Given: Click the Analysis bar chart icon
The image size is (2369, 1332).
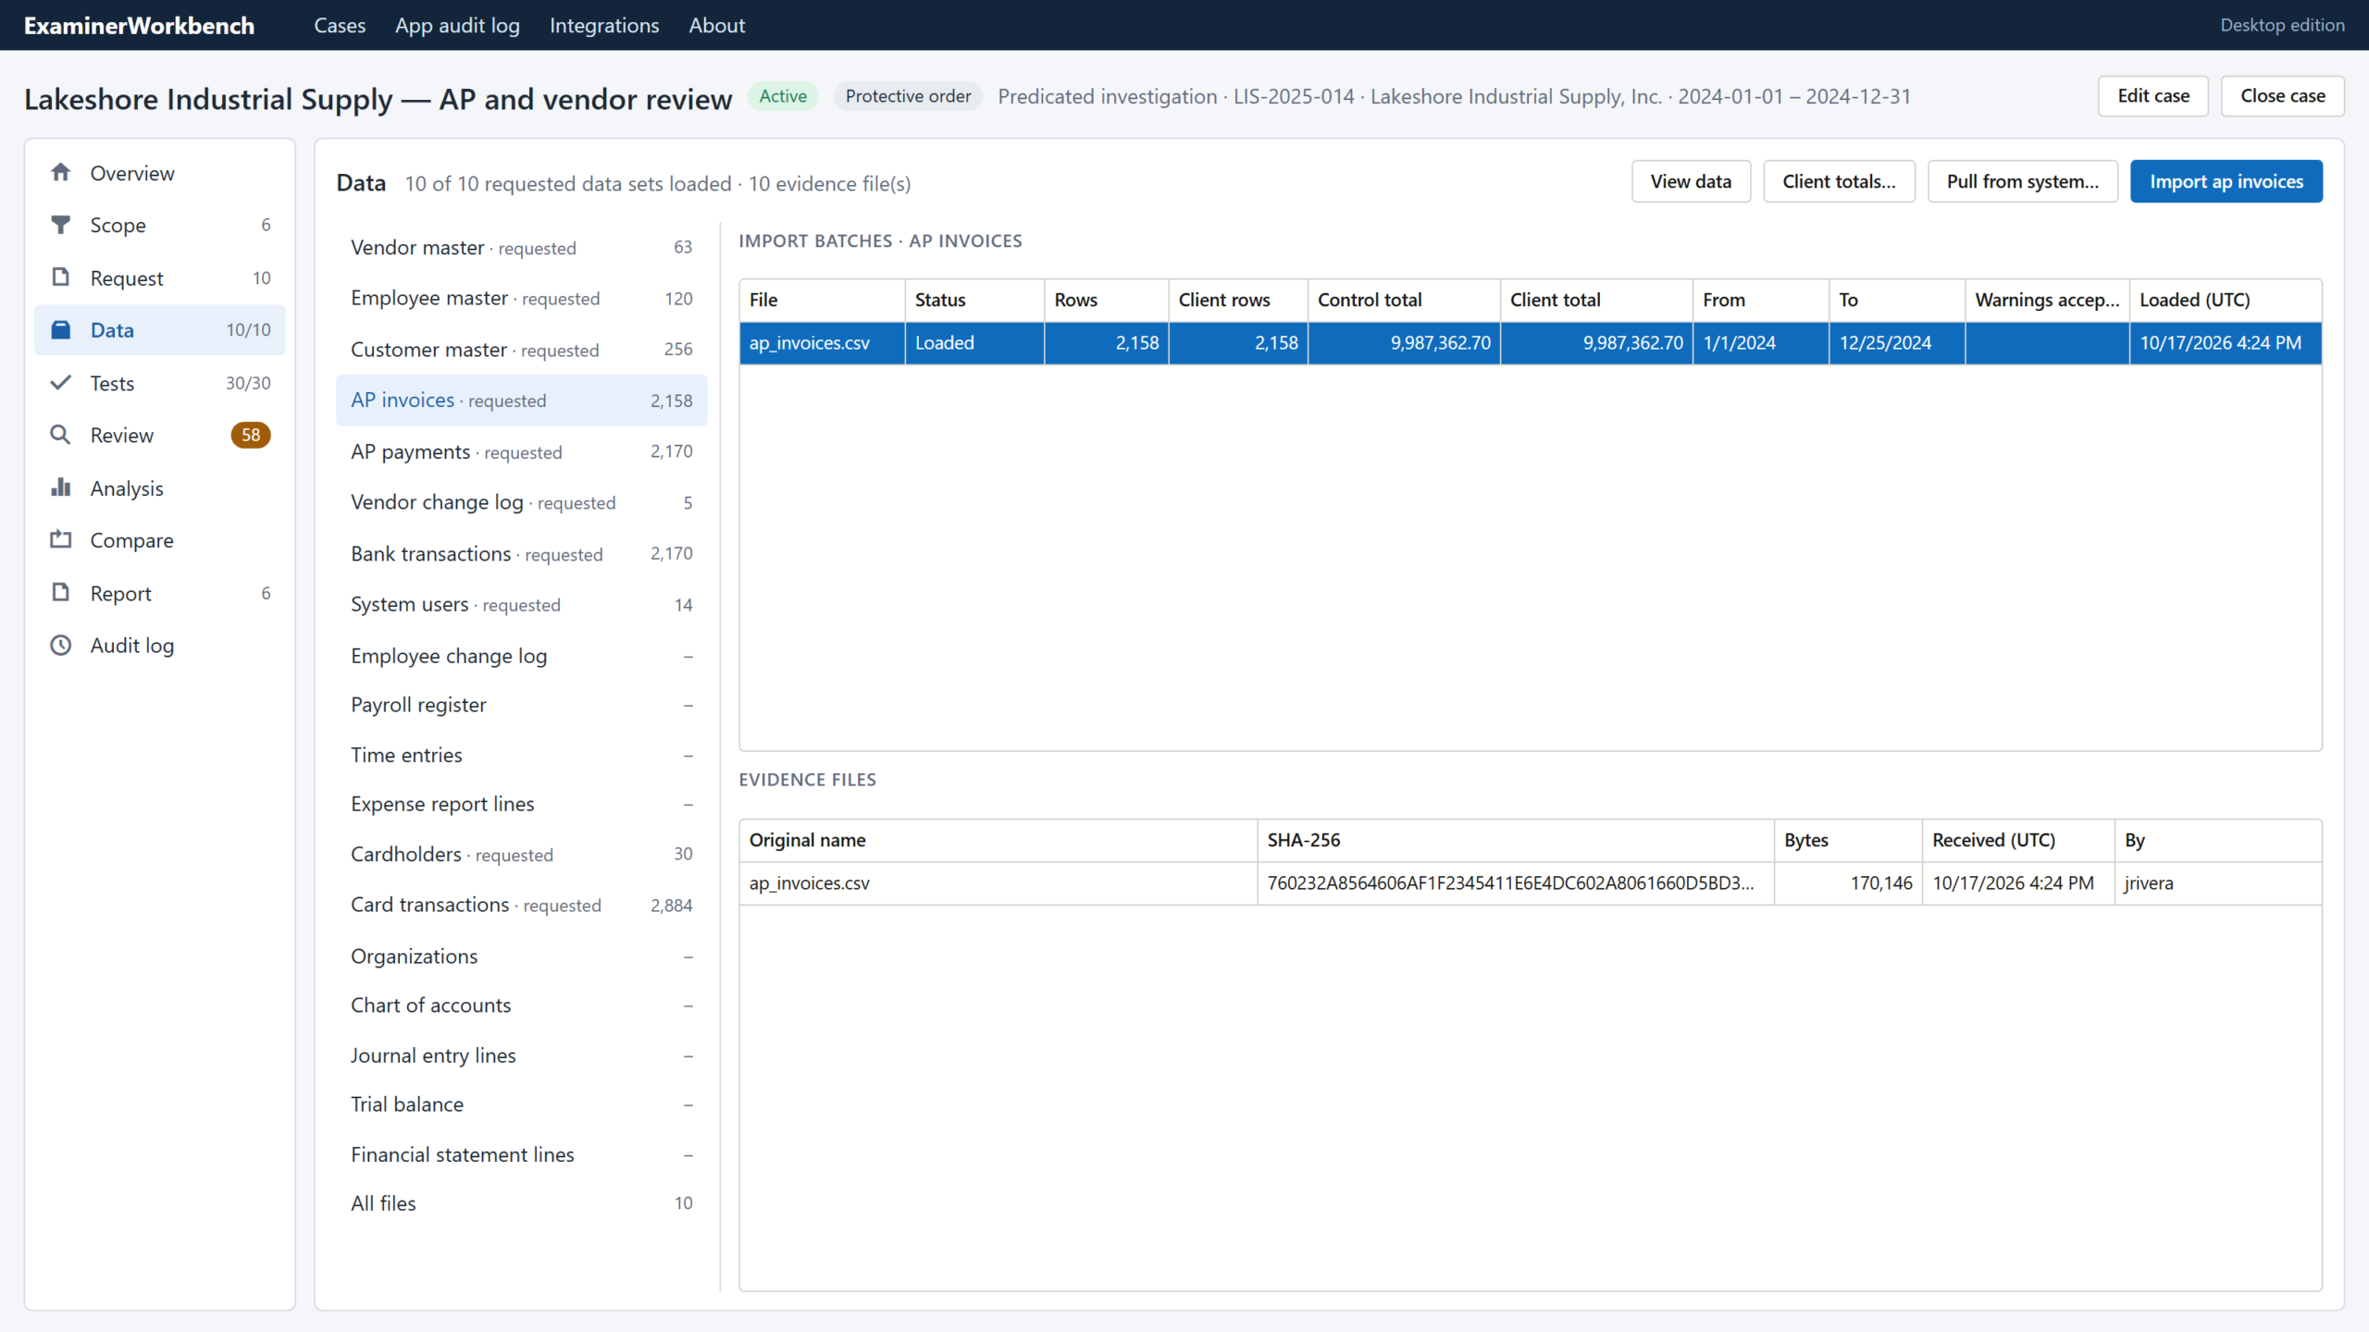Looking at the screenshot, I should click(x=61, y=487).
